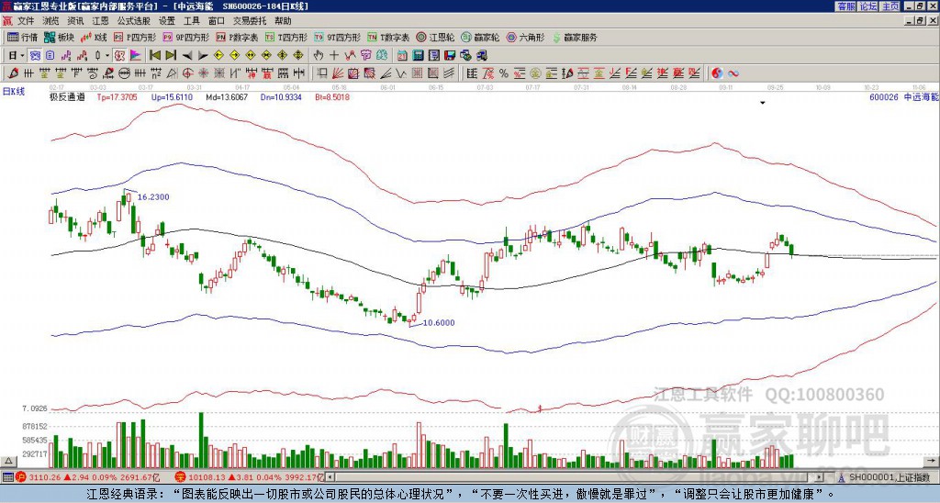Click the 日K线 label
This screenshot has height=503, width=940.
point(14,92)
